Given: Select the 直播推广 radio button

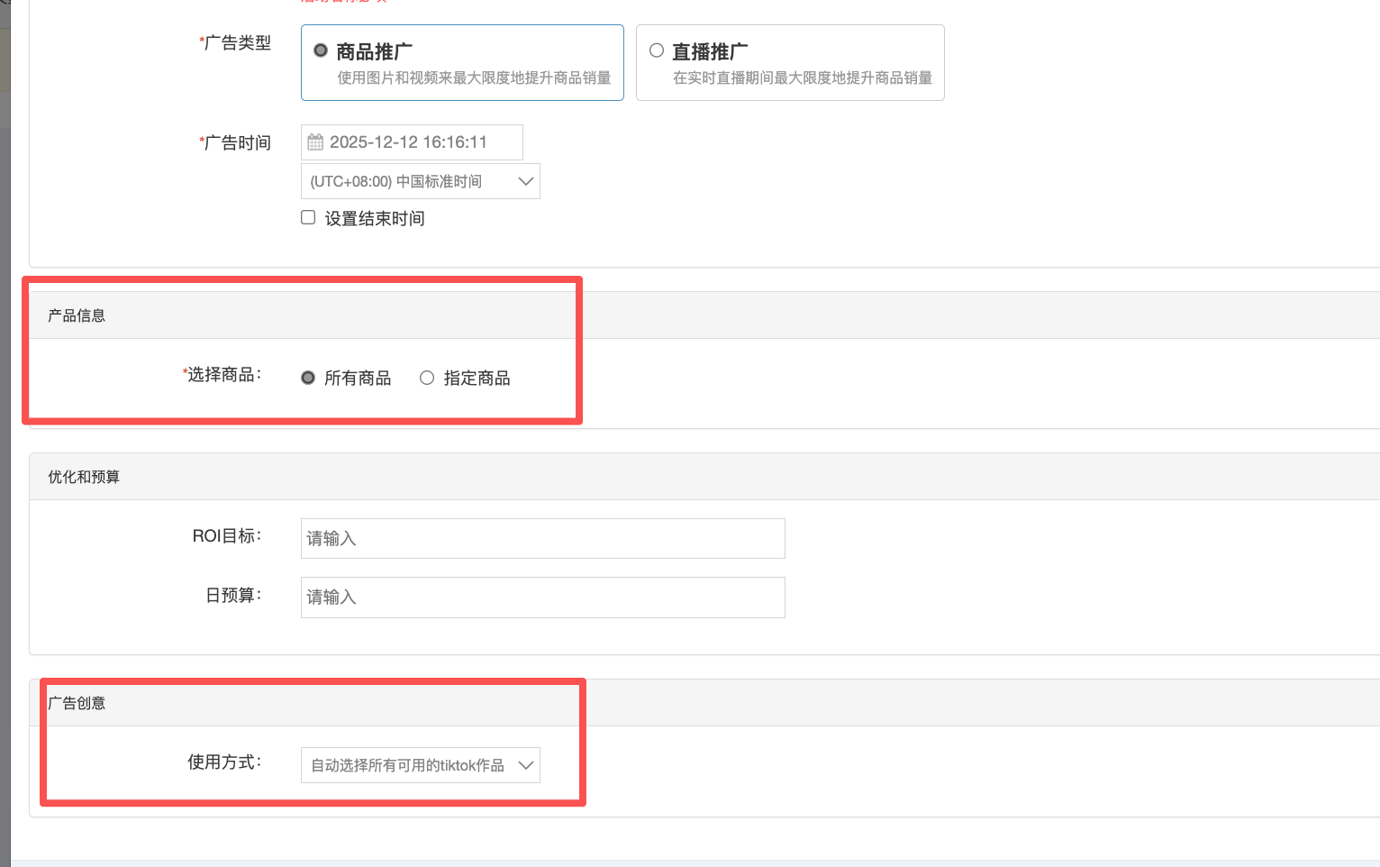Looking at the screenshot, I should coord(657,50).
